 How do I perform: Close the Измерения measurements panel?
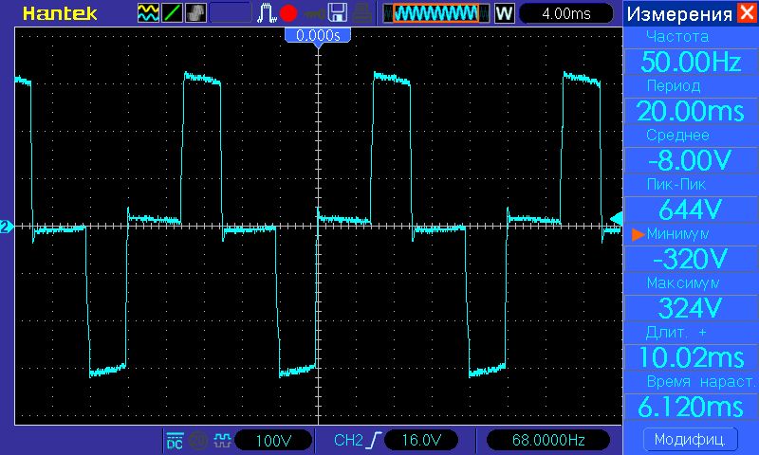point(747,12)
